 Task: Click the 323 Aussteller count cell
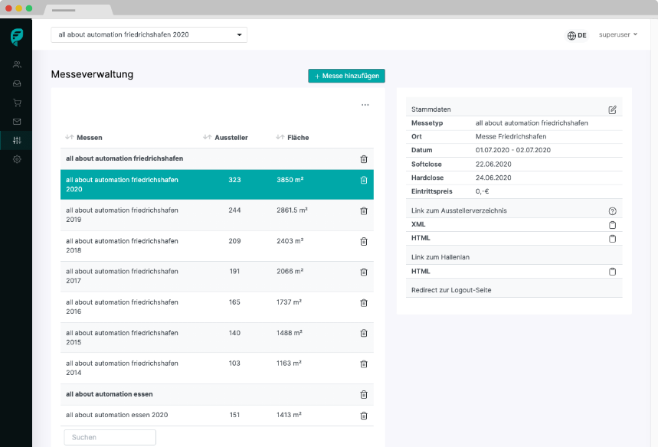pyautogui.click(x=234, y=180)
